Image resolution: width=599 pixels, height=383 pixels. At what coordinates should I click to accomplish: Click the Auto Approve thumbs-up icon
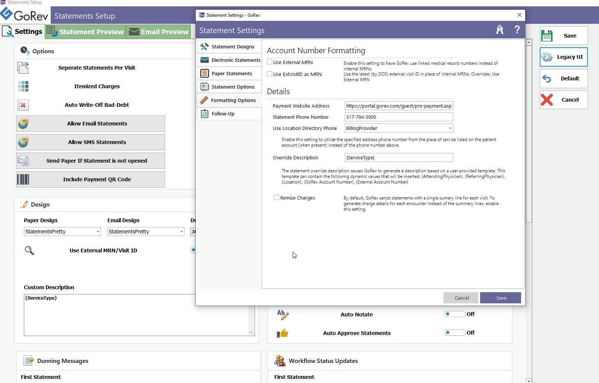click(283, 333)
